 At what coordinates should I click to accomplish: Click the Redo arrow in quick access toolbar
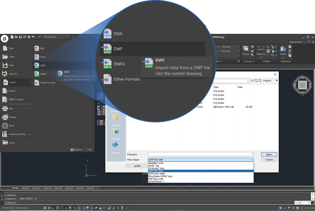tap(39, 37)
